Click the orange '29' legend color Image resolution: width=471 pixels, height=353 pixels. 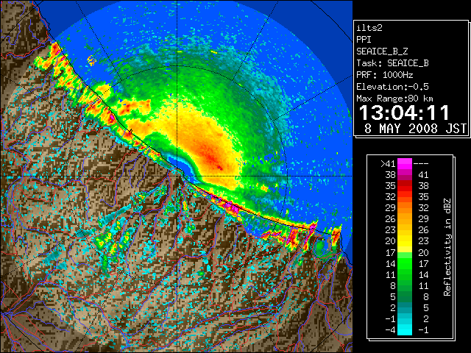coord(405,207)
